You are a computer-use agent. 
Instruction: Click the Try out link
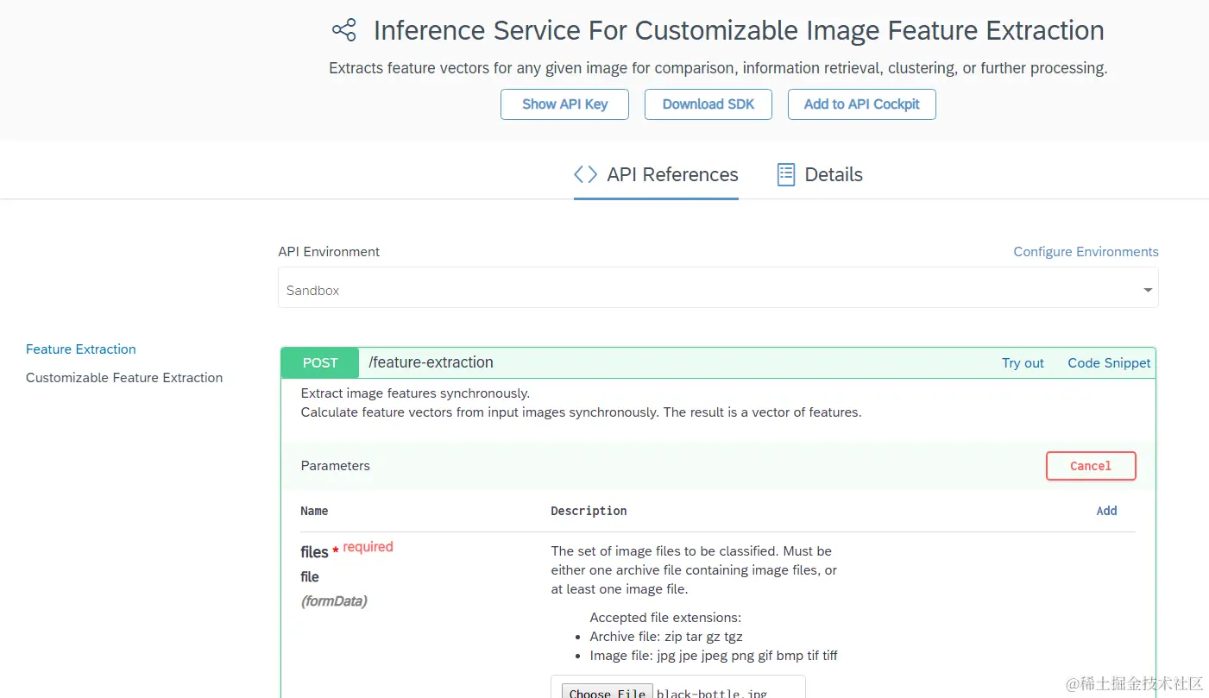pyautogui.click(x=1023, y=363)
